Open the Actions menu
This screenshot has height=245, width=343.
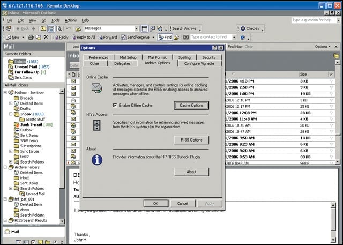click(x=71, y=20)
